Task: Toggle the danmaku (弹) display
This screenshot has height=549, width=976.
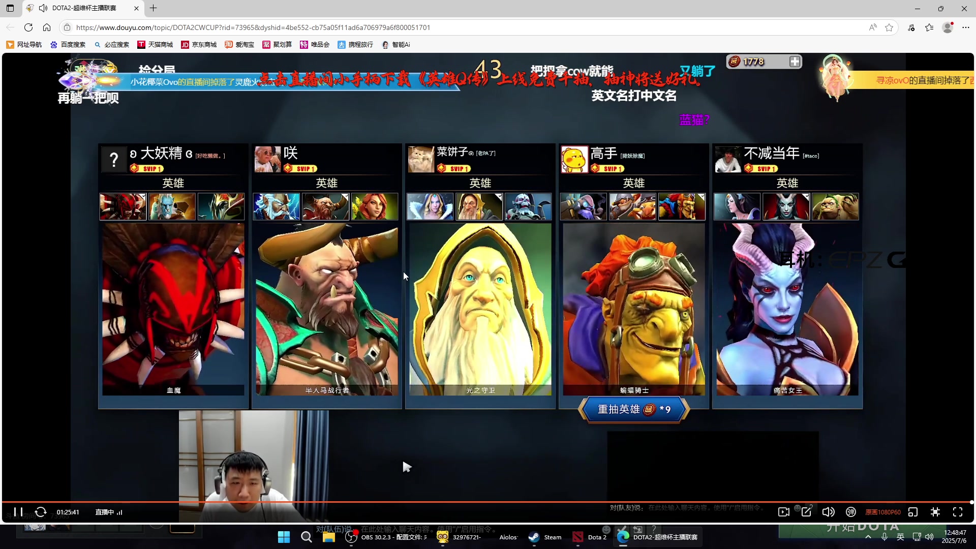Action: (851, 512)
